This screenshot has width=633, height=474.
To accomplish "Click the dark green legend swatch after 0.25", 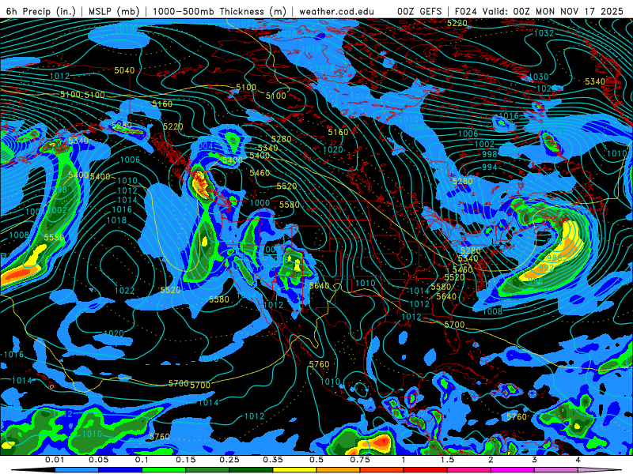I will click(x=251, y=470).
